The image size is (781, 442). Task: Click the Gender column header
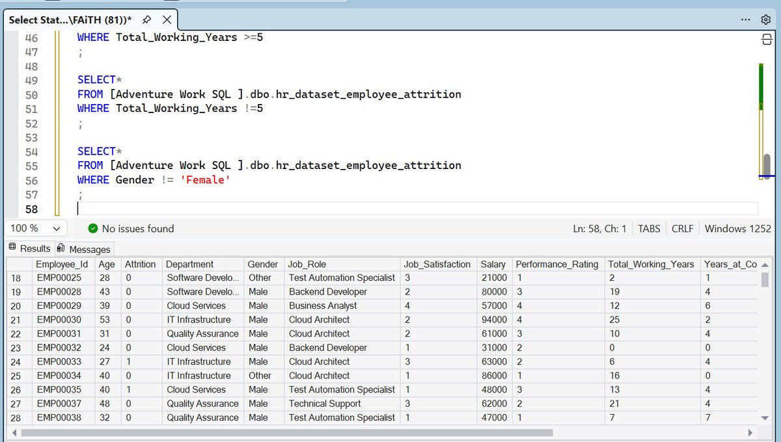click(x=264, y=264)
